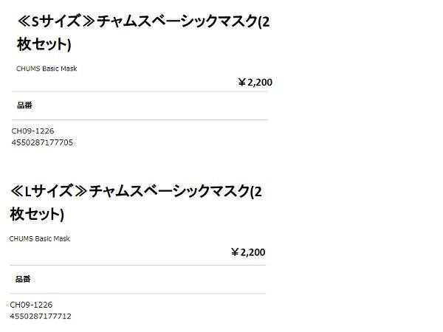Click the ¥2,200 price of the L-size mask
This screenshot has height=332, width=443.
247,252
